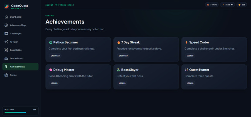Screen dimensions: 251x117
Task: Click LOCKED badge on Boss Slayer
Action: point(122,83)
